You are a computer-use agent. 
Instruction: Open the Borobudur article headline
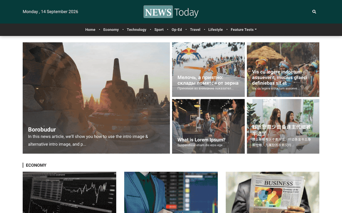click(42, 130)
